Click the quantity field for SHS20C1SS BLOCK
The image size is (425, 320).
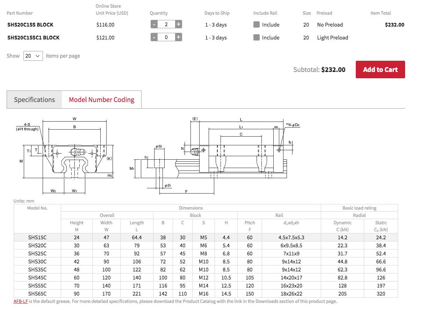coord(166,24)
